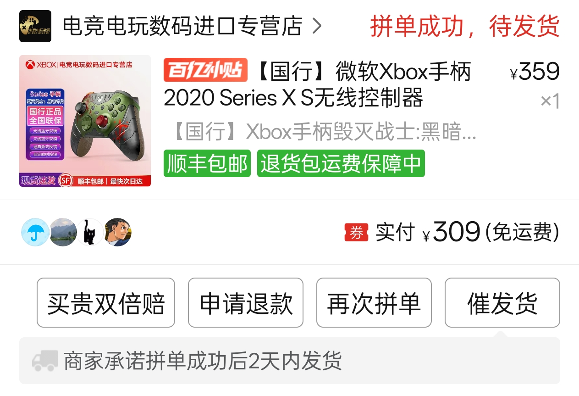Viewport: 579px width, 396px height.
Task: Tap the truncated 毁灭战士 variant description
Action: coord(325,133)
